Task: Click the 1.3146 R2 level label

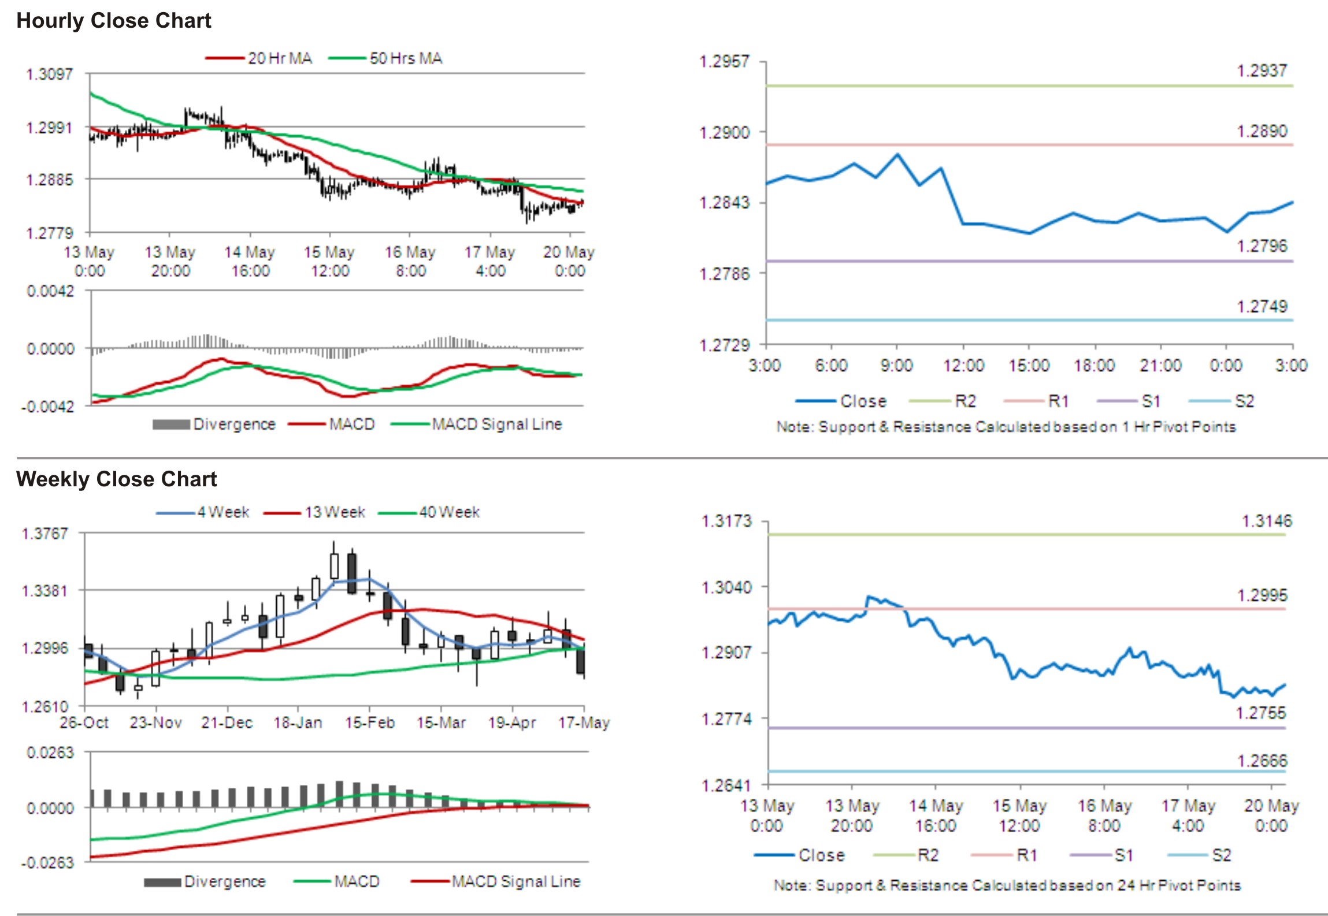Action: [x=1267, y=521]
